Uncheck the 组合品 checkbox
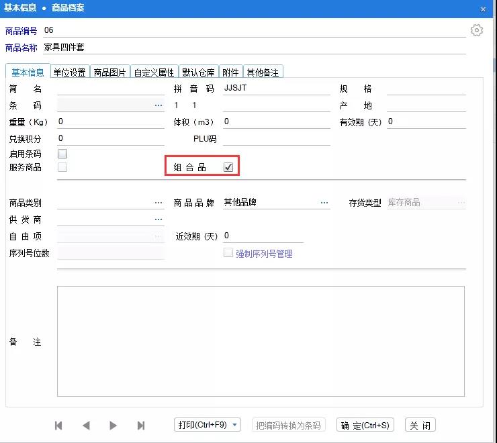 (228, 167)
